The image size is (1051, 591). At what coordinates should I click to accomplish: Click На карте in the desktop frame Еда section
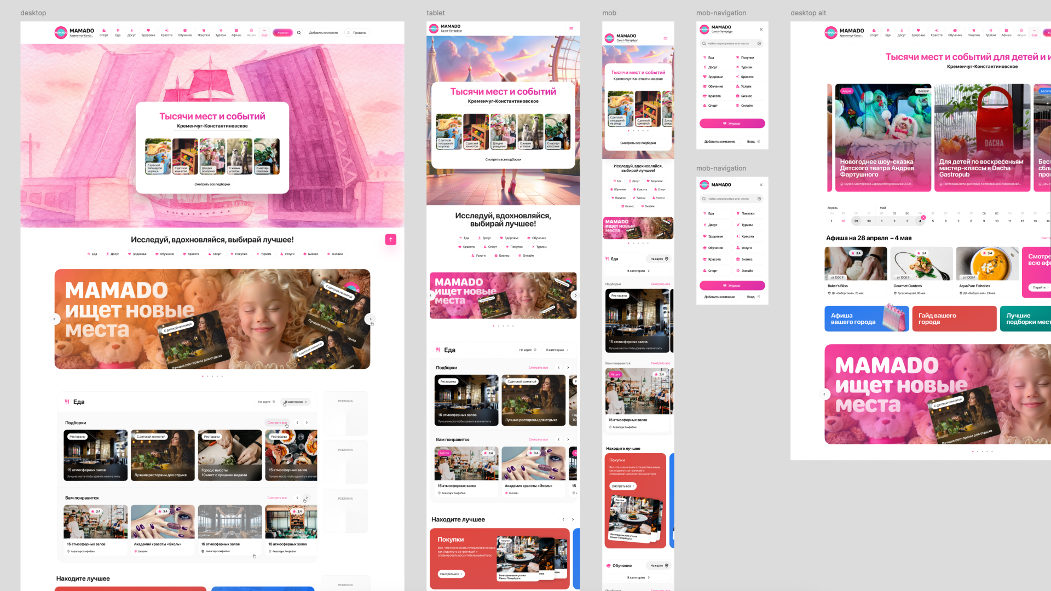point(267,402)
